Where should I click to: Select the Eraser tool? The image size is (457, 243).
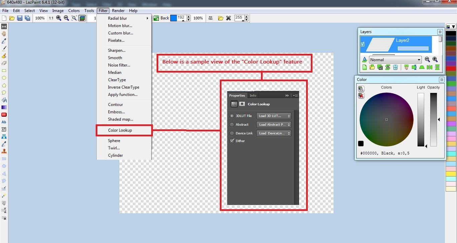[x=4, y=63]
